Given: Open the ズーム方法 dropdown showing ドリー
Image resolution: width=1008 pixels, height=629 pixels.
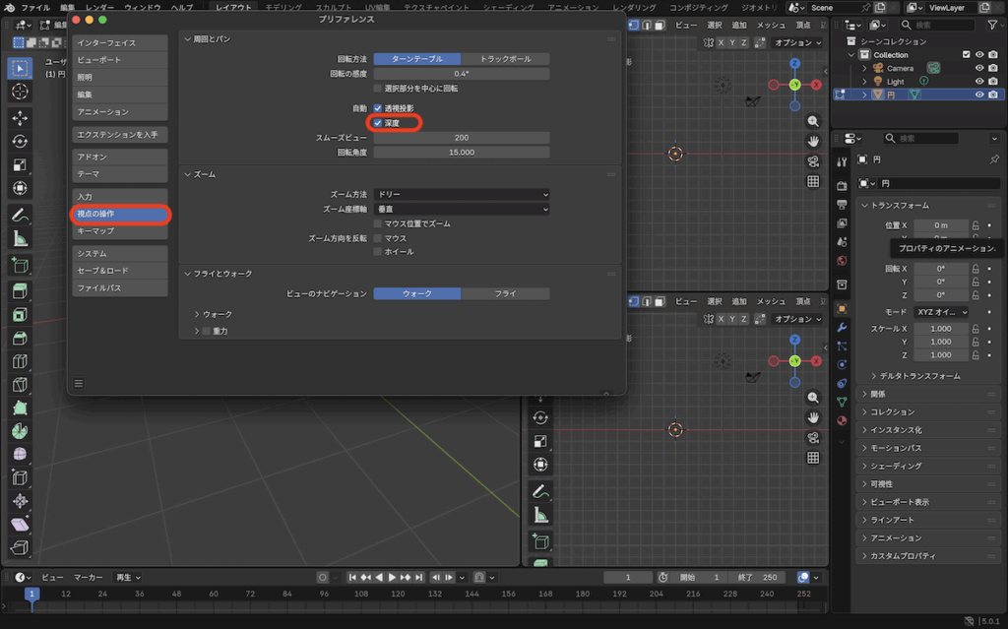Looking at the screenshot, I should click(461, 195).
